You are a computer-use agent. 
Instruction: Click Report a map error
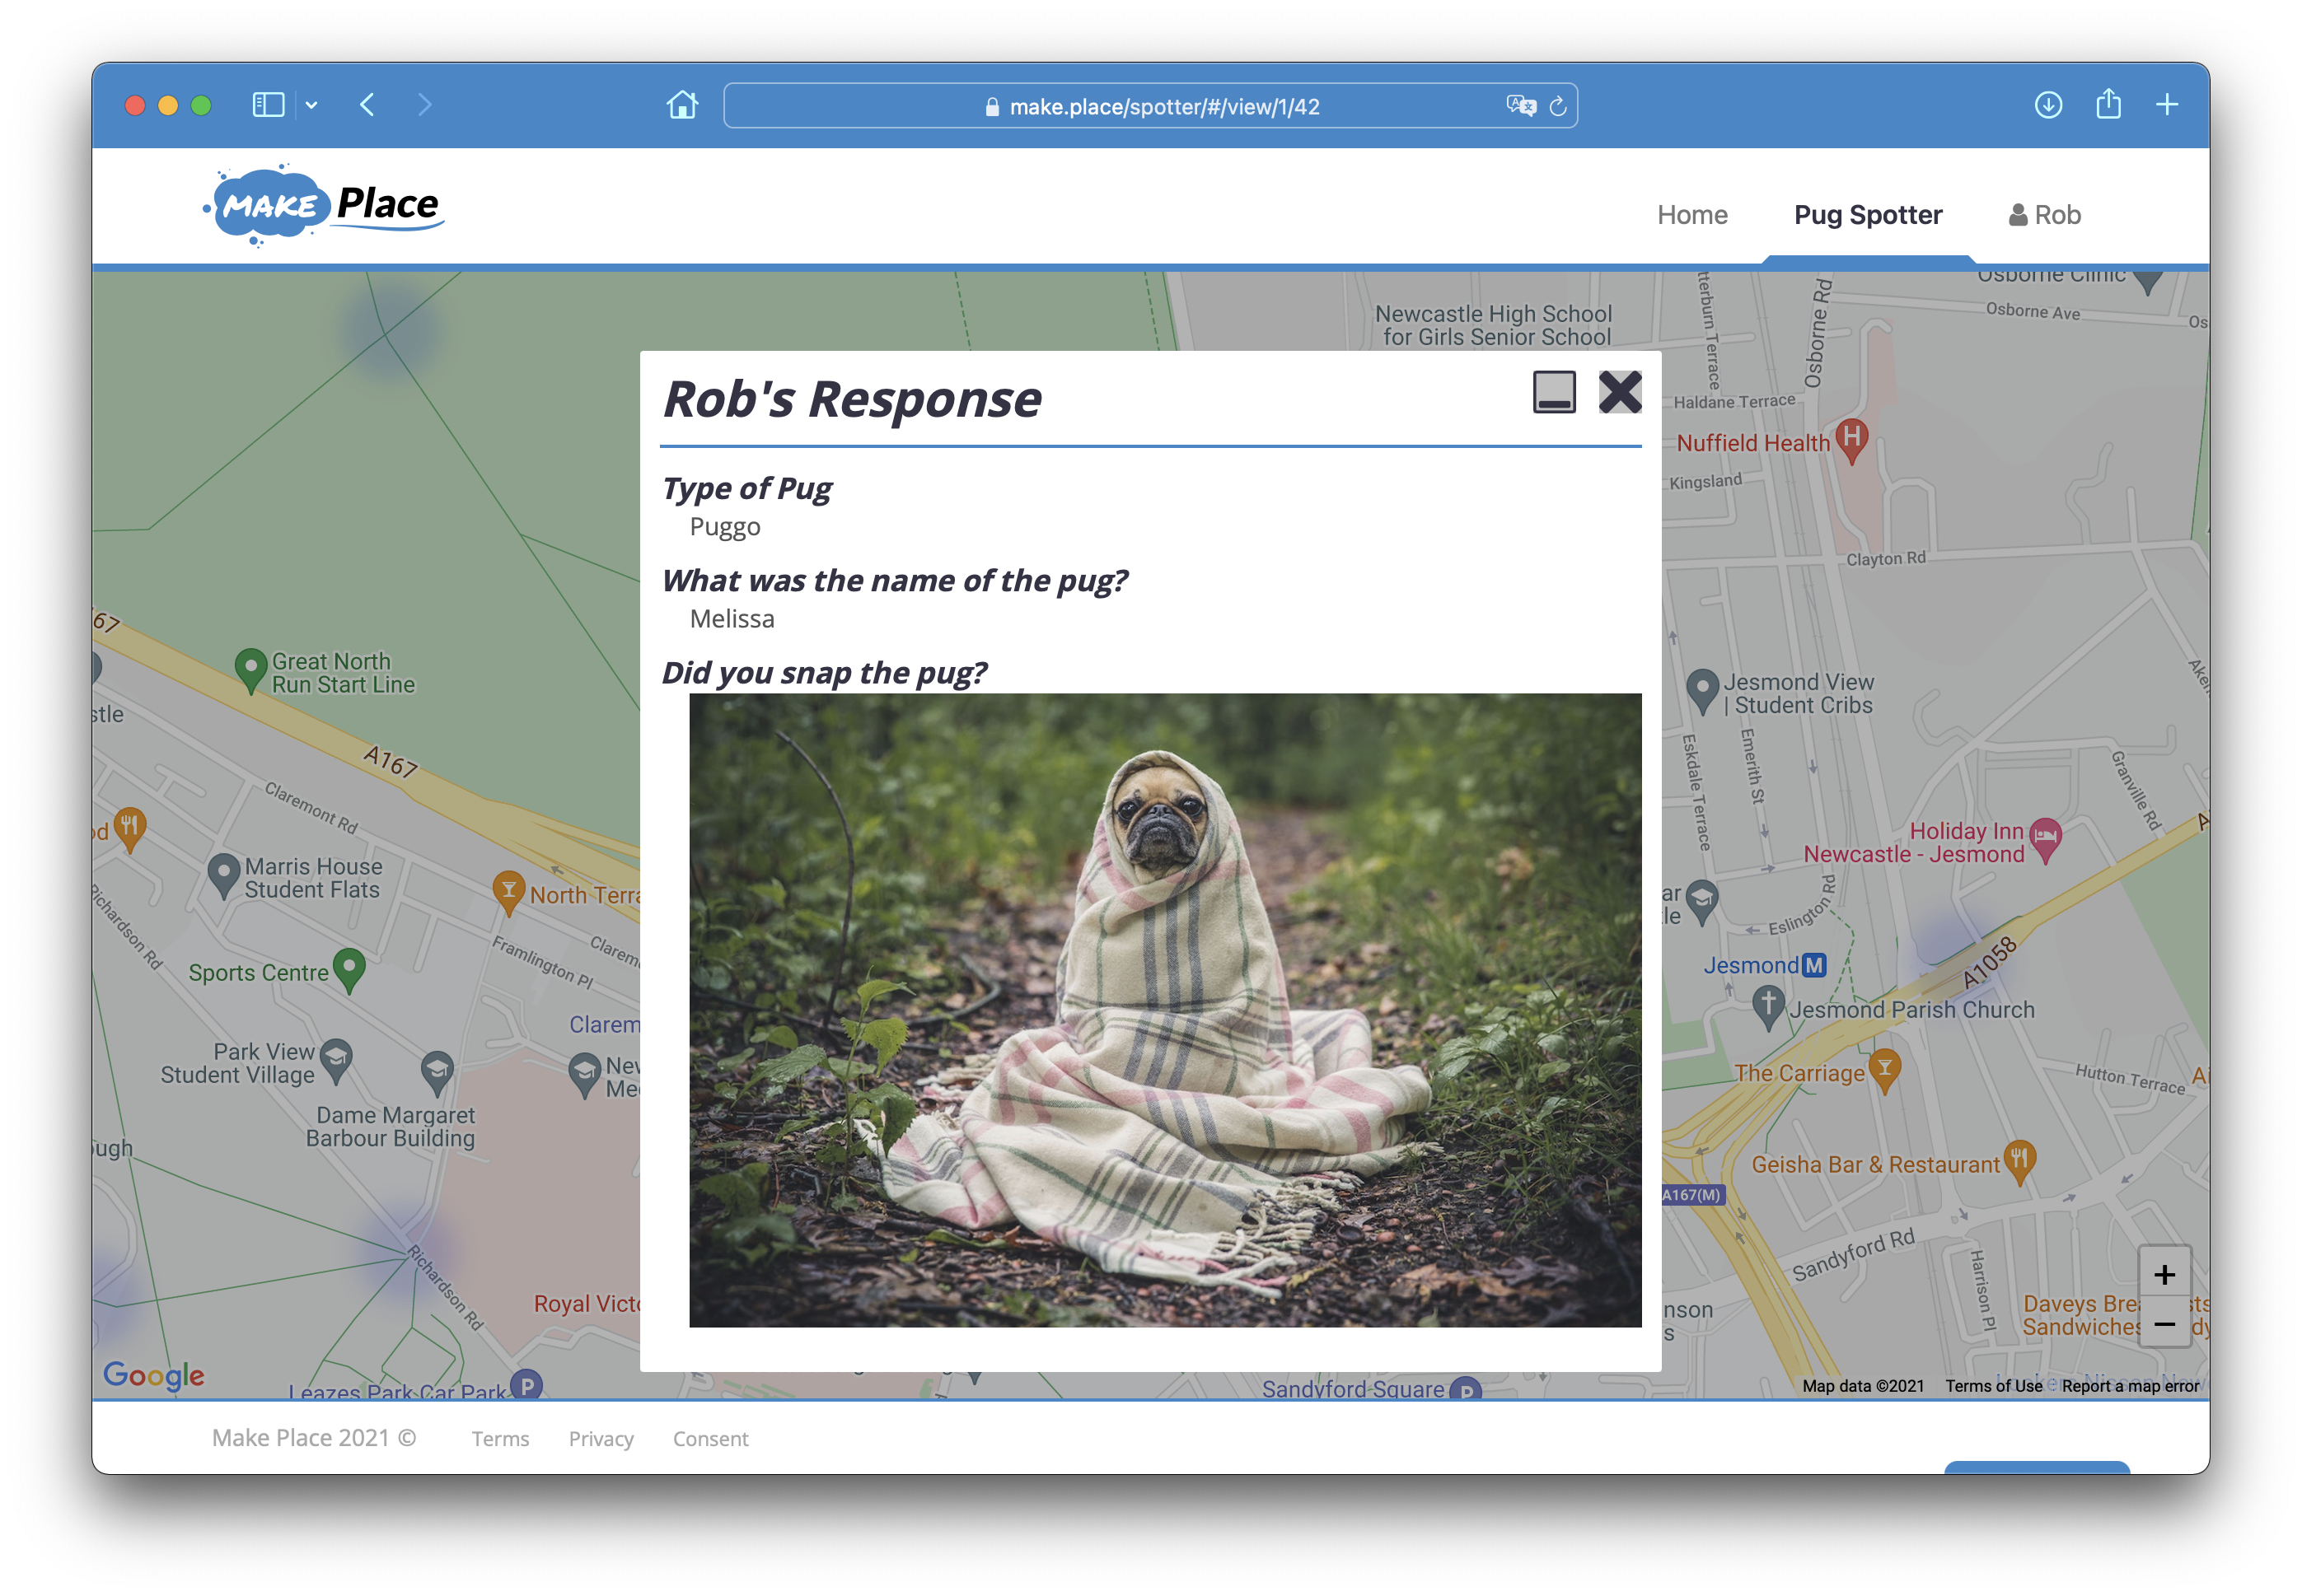coord(2129,1385)
